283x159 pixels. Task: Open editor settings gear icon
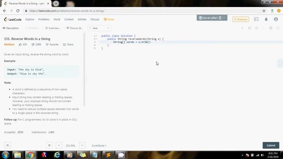[x=271, y=28]
